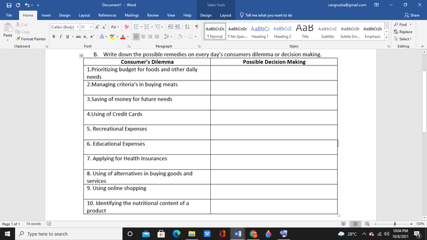
Task: Apply the Title style
Action: click(305, 32)
